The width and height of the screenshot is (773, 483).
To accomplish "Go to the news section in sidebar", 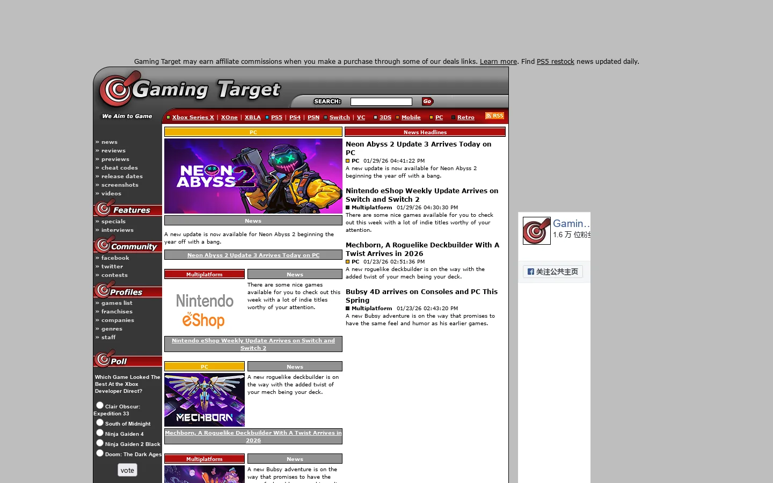I will [110, 142].
